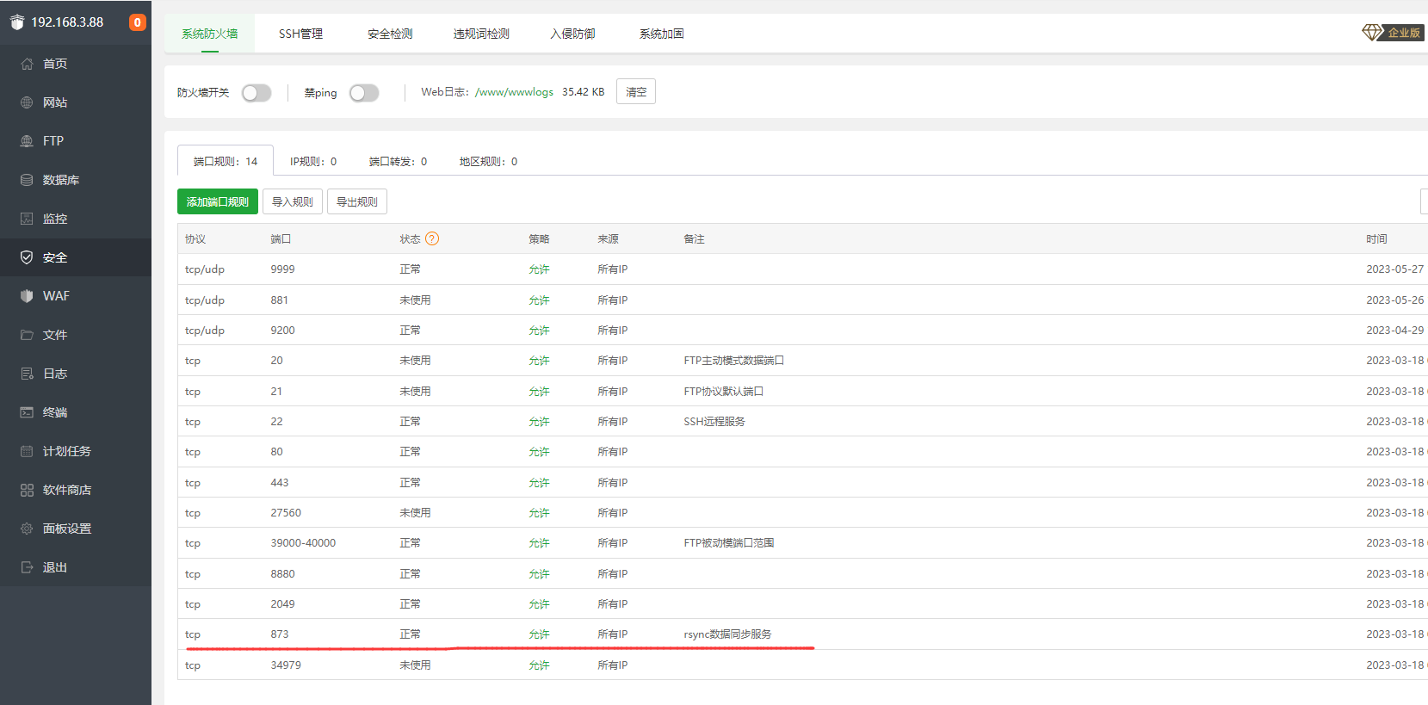The image size is (1428, 705).
Task: Select the 地区规则: 0 tab
Action: [488, 161]
